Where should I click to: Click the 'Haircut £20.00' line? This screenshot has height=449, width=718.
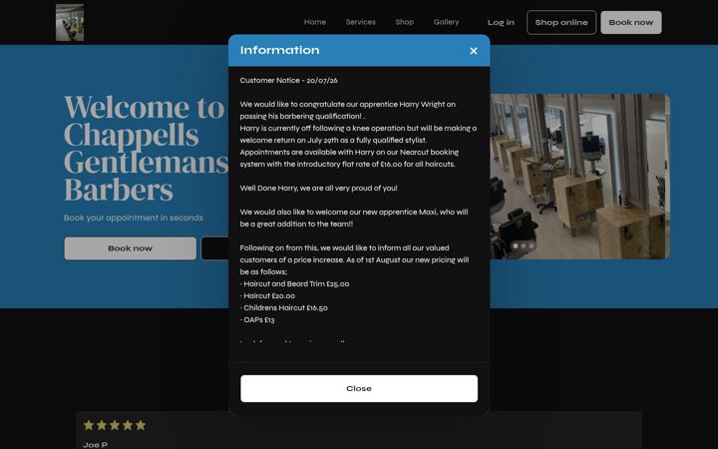pos(267,296)
